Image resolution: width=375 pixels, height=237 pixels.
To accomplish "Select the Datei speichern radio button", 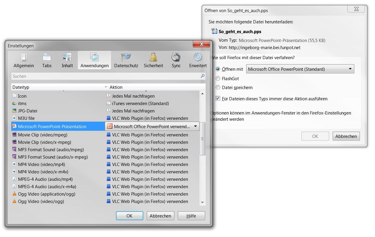I will tap(218, 87).
